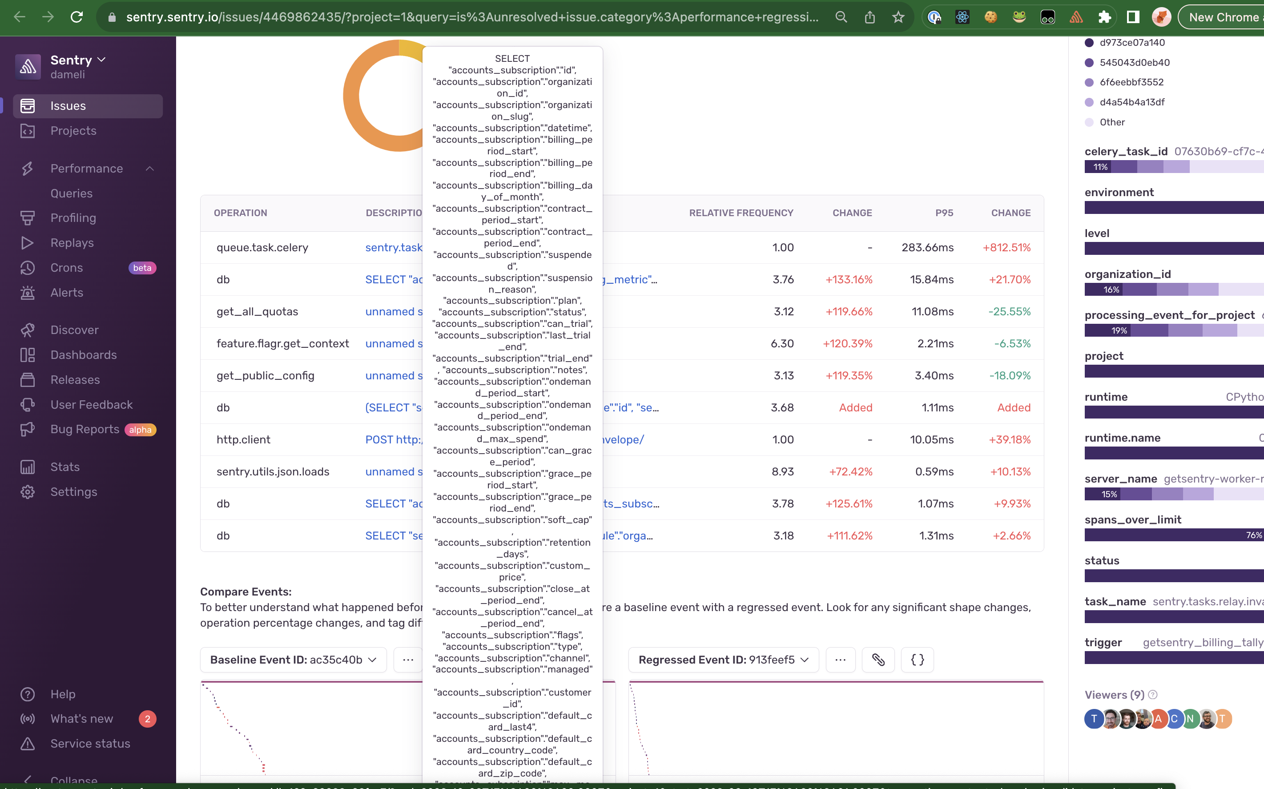Screen dimensions: 1264x789
Task: Go to the Issues tab
Action: [x=68, y=105]
